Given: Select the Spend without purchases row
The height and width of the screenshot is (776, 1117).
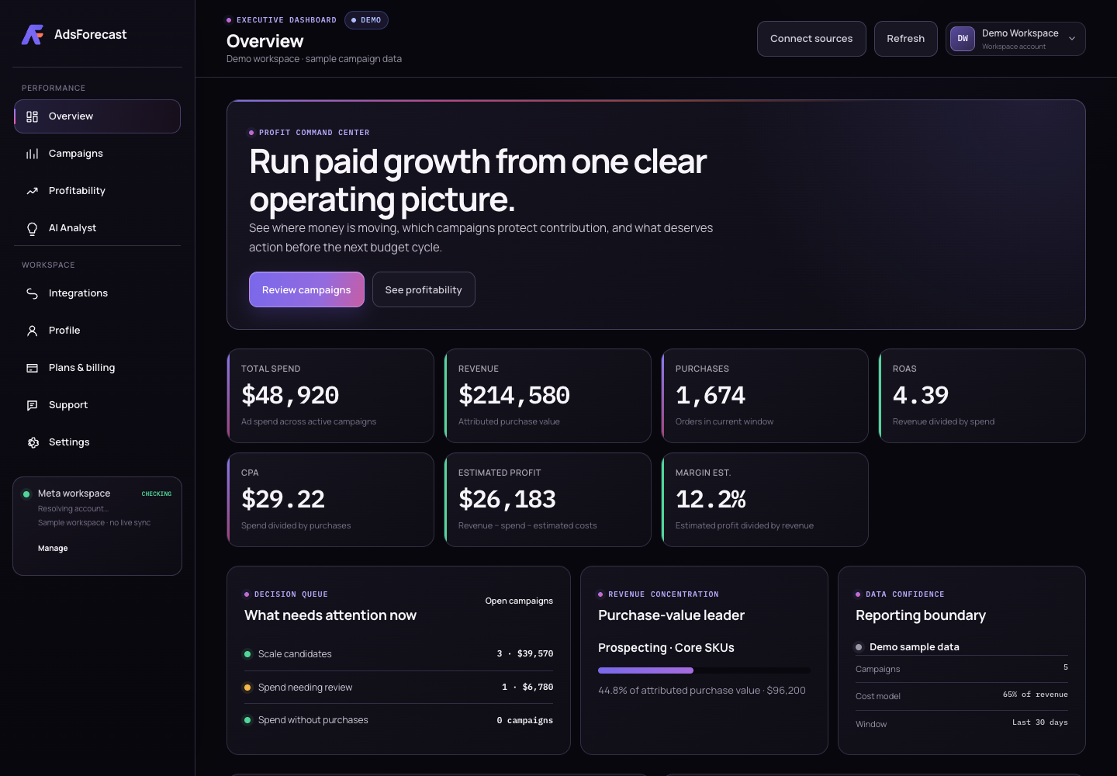Looking at the screenshot, I should click(399, 720).
